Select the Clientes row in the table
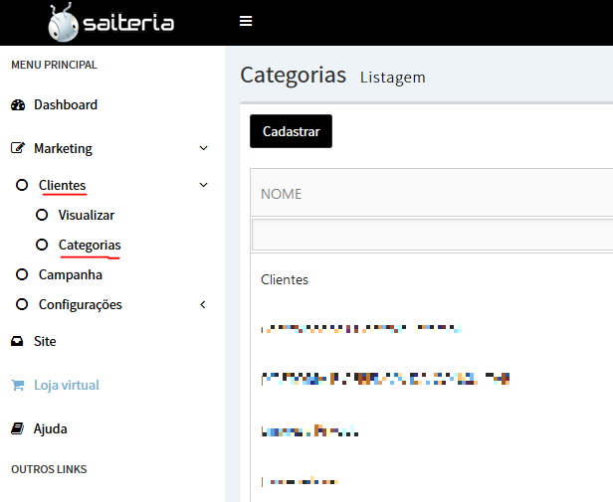This screenshot has width=613, height=502. (x=432, y=279)
